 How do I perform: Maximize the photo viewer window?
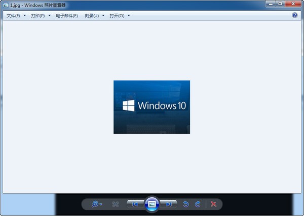[x=280, y=4]
